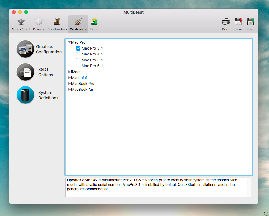Enable the Mac Pro 4,1 checkbox
The height and width of the screenshot is (216, 269).
click(x=78, y=54)
